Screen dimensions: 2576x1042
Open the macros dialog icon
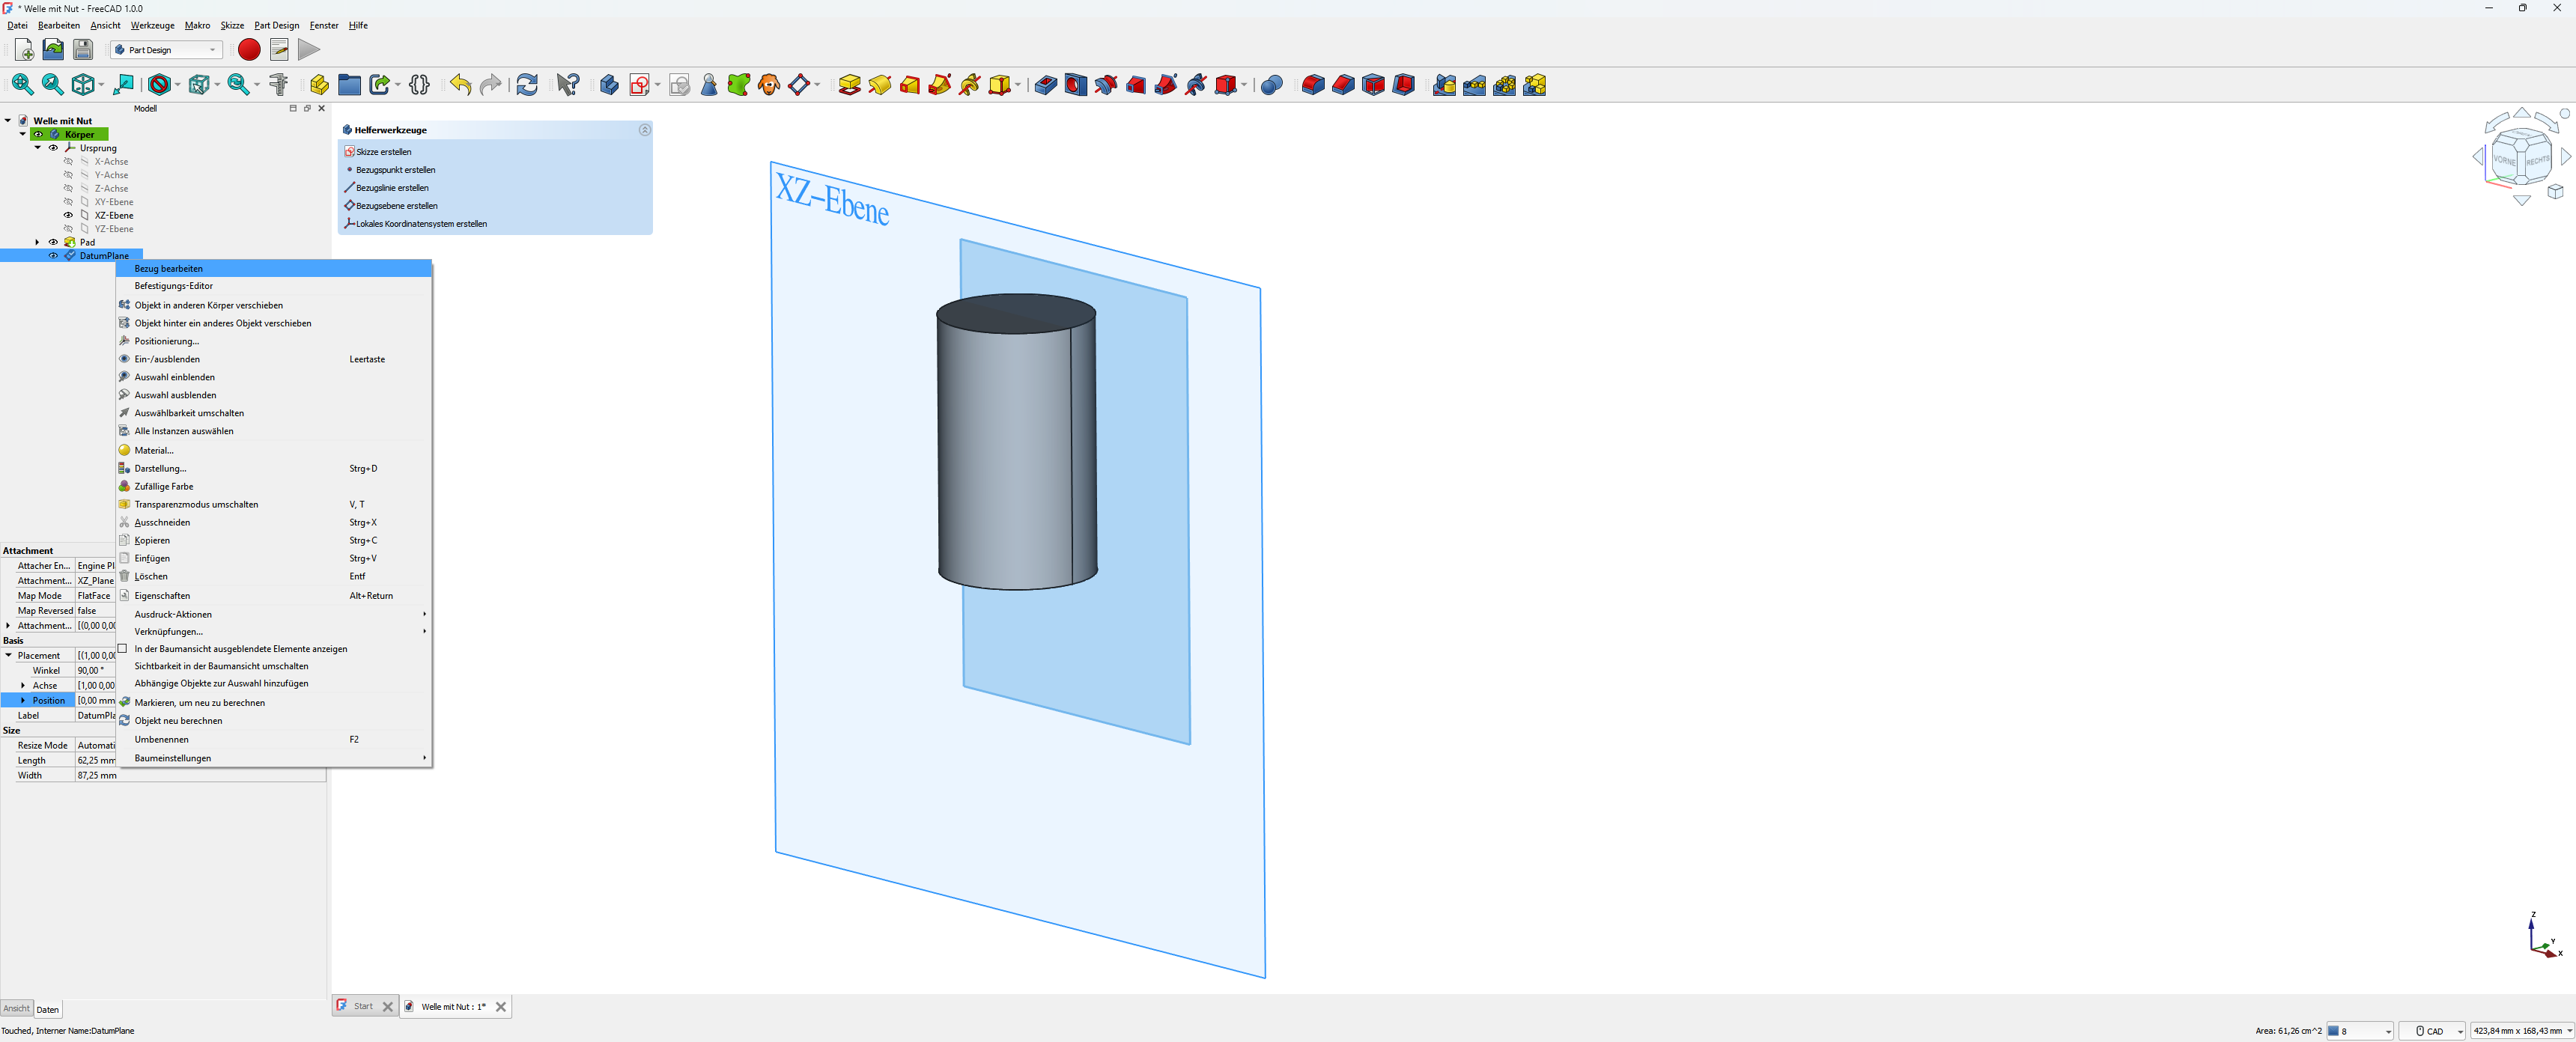point(279,50)
